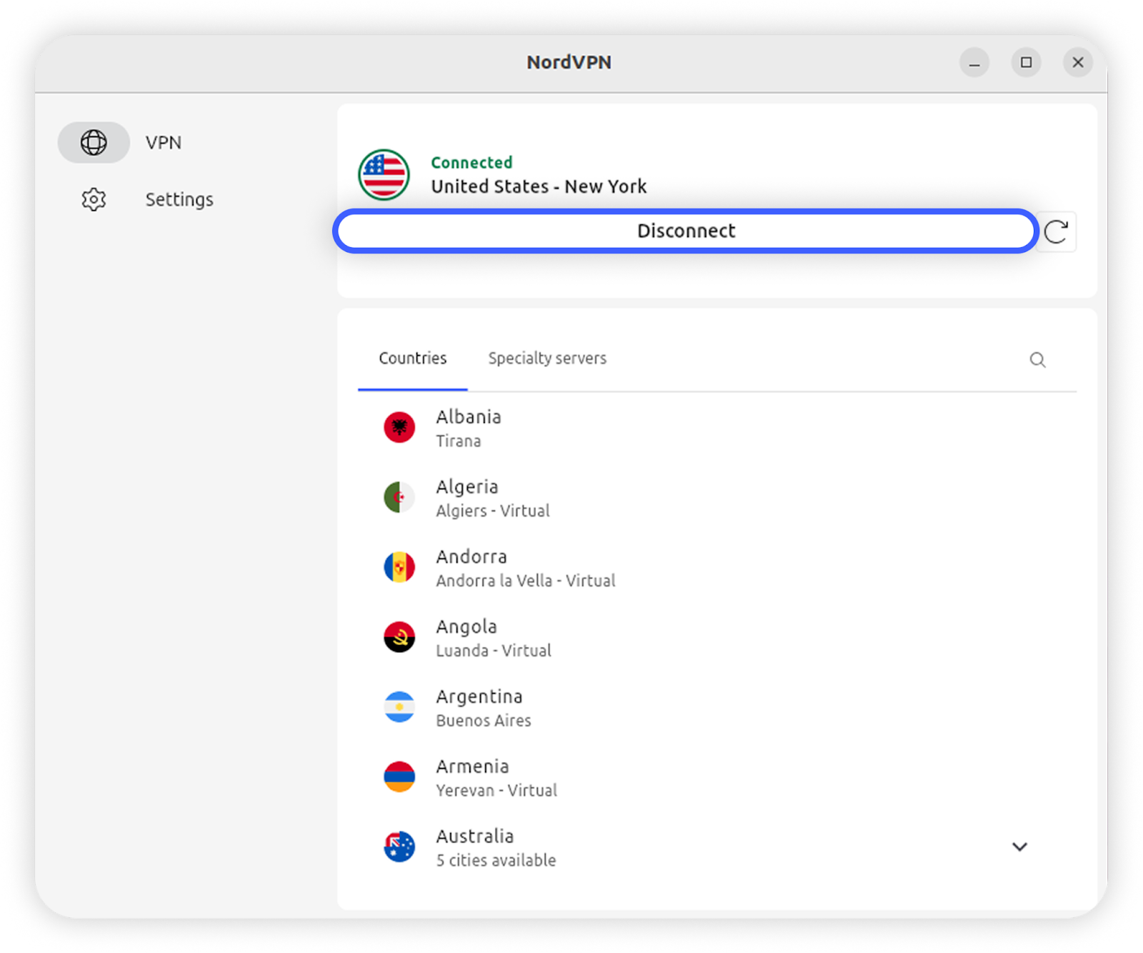Maximize the NordVPN window
The height and width of the screenshot is (953, 1143).
(x=1026, y=62)
